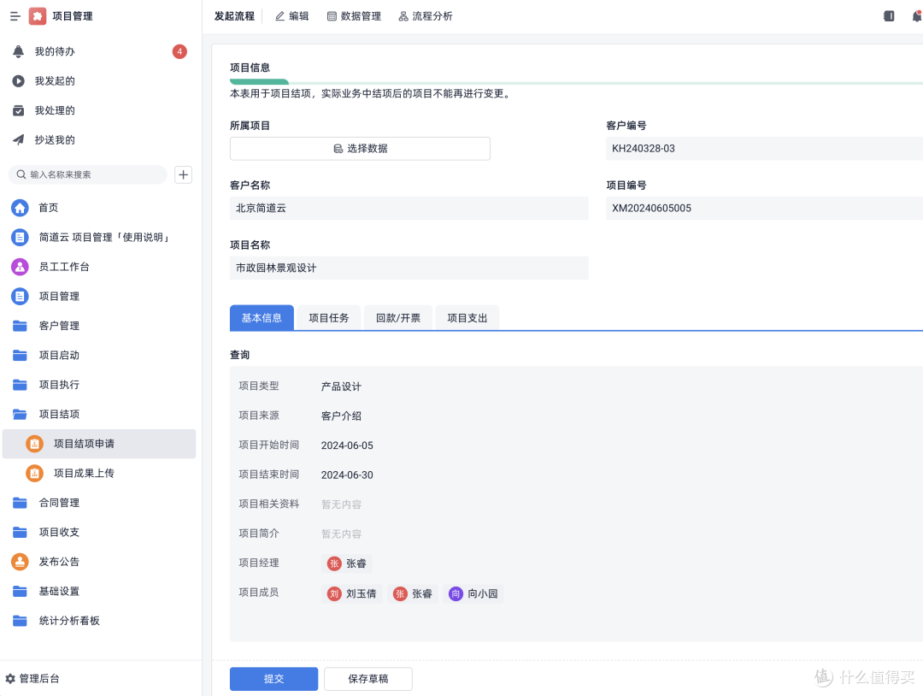Click the 项目结束时间 value 2024-06-30
This screenshot has width=923, height=696.
click(347, 475)
